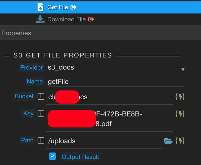This screenshot has height=165, width=201.
Task: Open dynamic data picker for Bucket
Action: 180,97
